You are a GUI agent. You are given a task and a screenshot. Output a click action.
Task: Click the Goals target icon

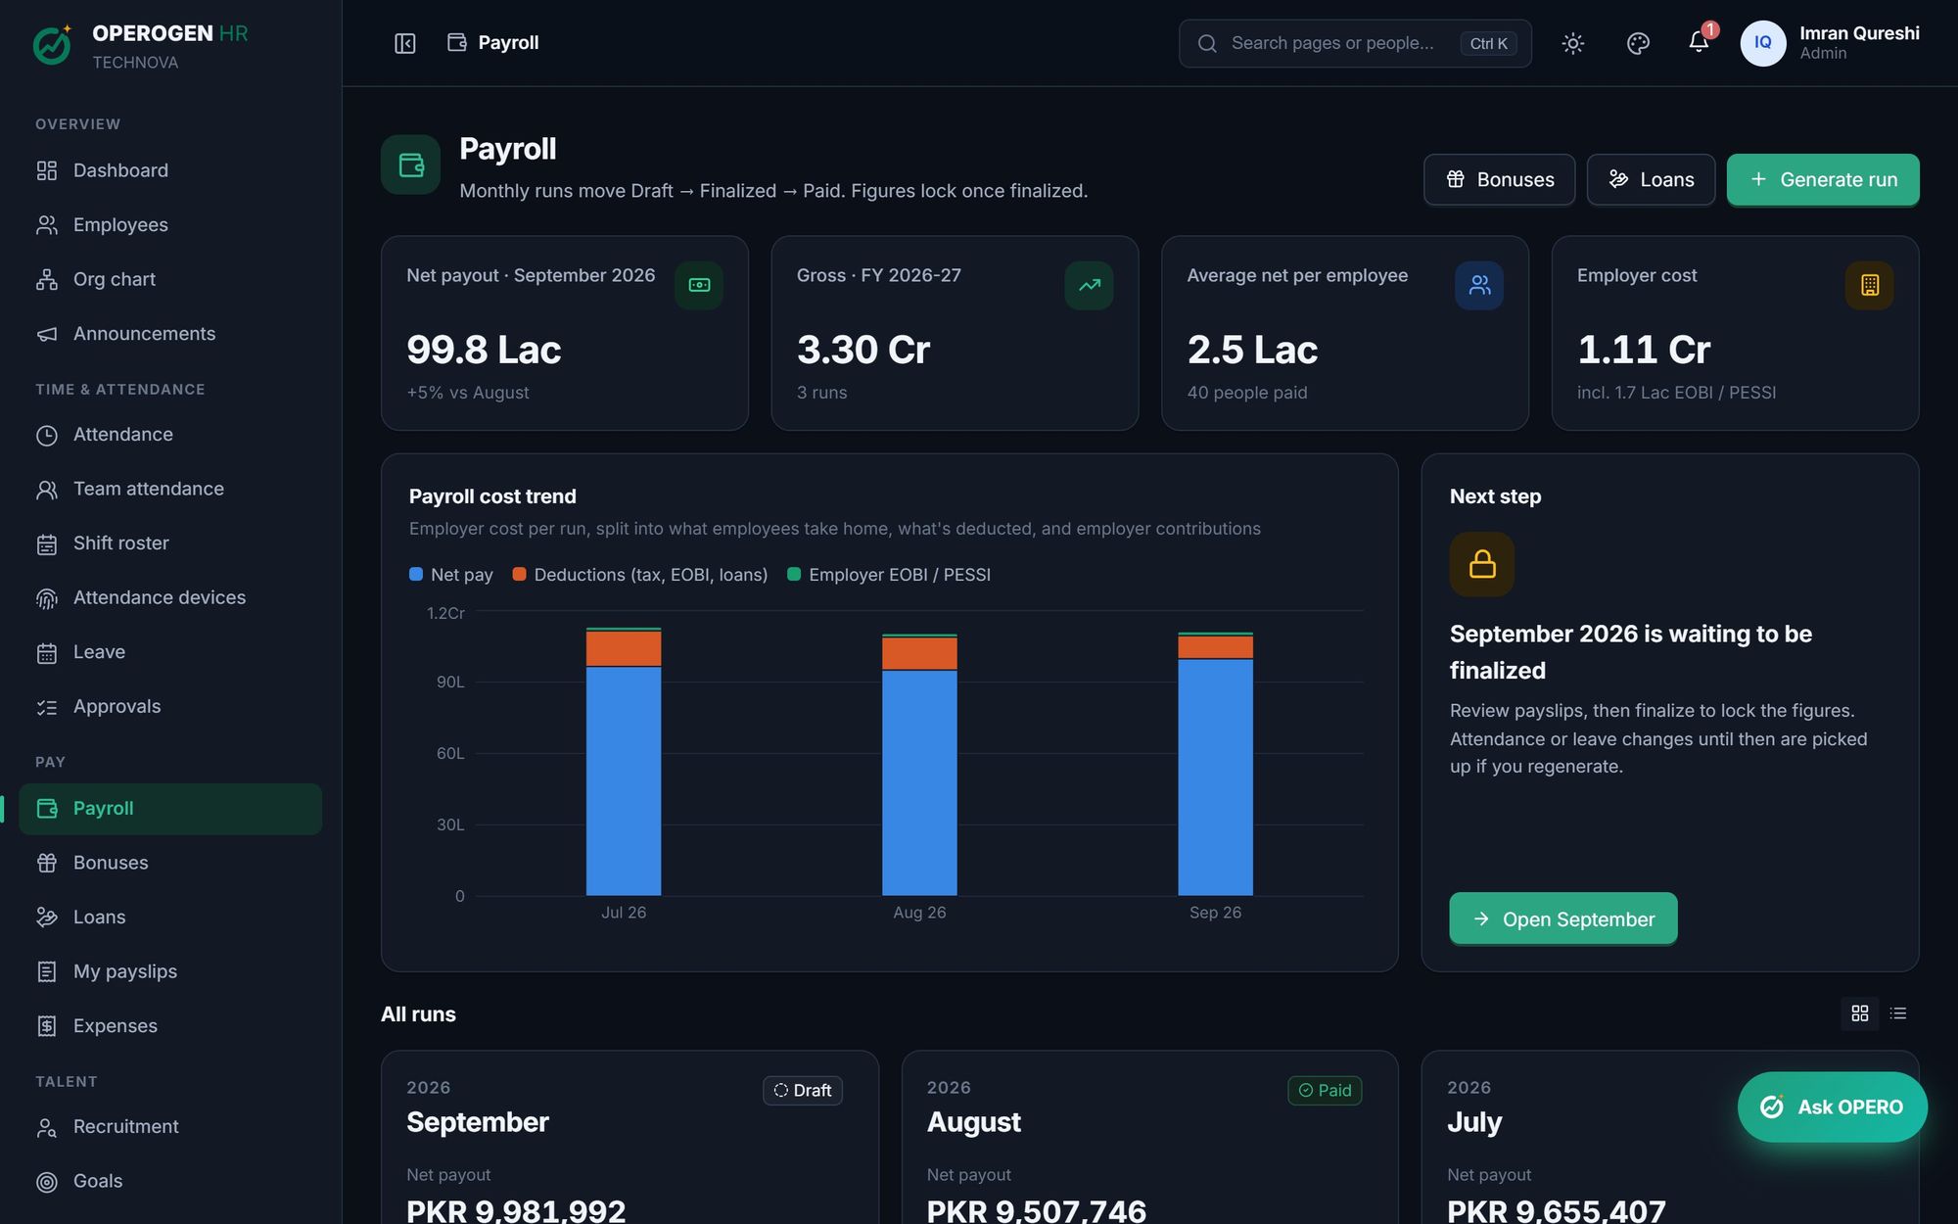46,1182
